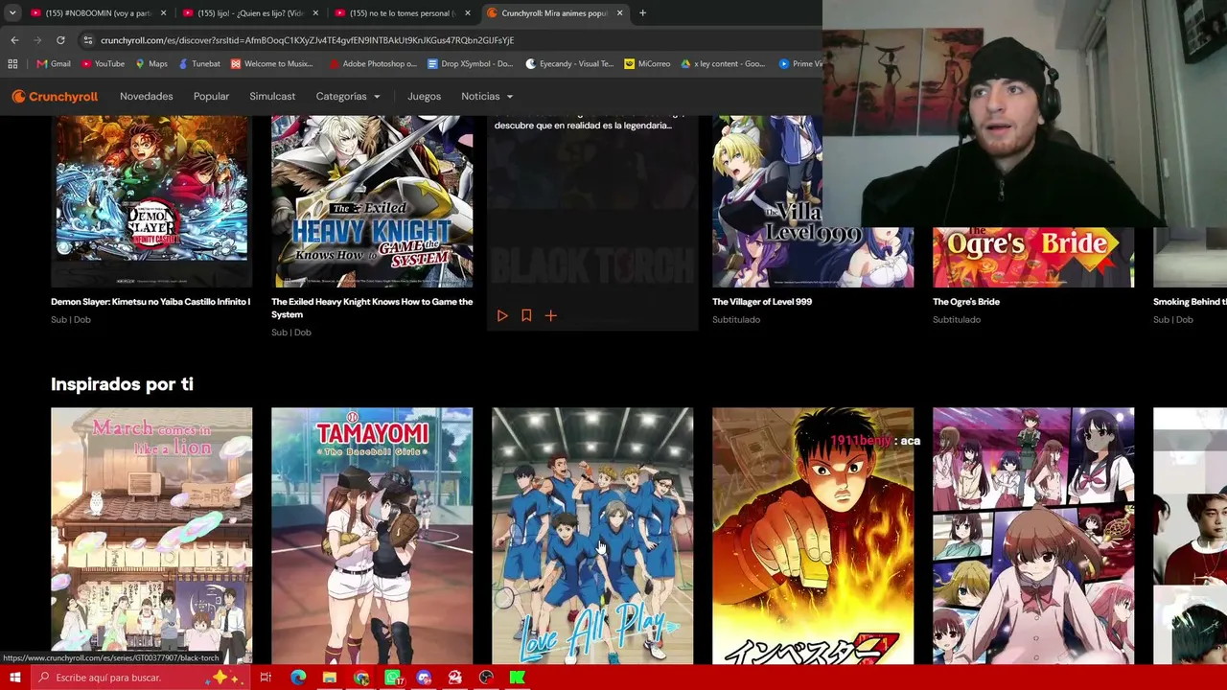Image resolution: width=1227 pixels, height=690 pixels.
Task: Open the March Comes in Like a Lion poster
Action: pyautogui.click(x=151, y=536)
